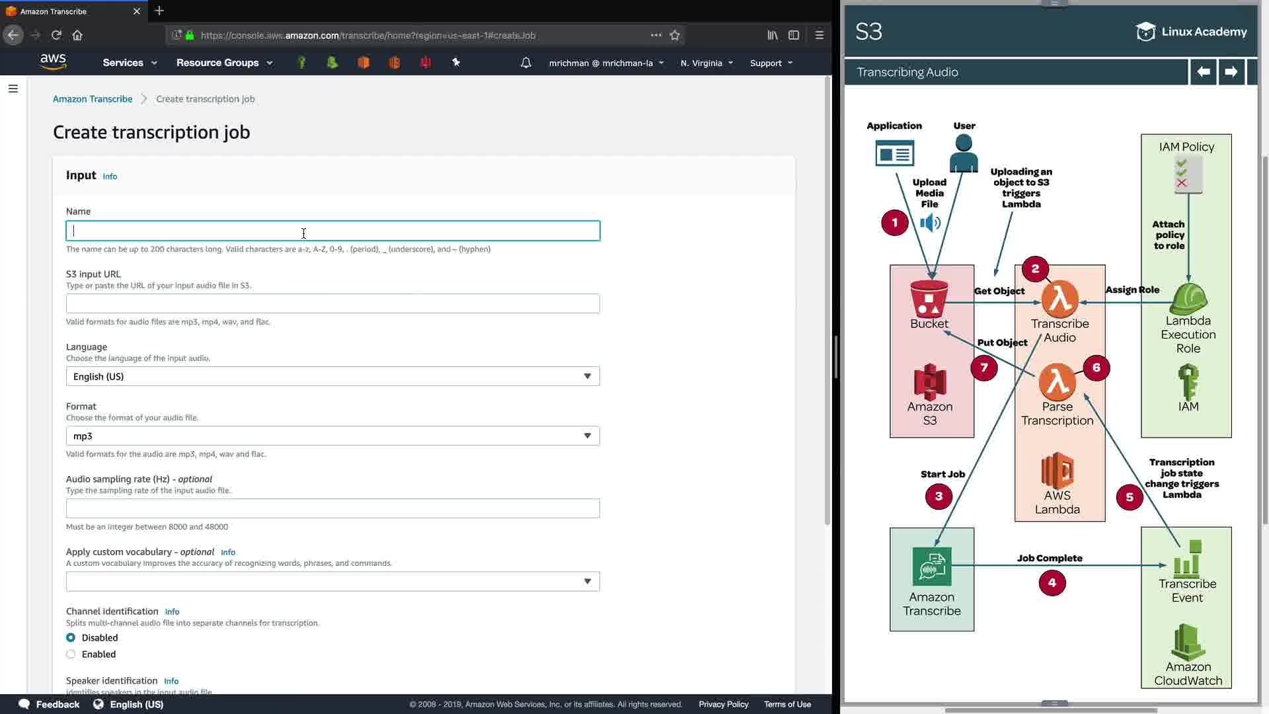1269x714 pixels.
Task: Go to previous slide arrow
Action: pos(1204,71)
